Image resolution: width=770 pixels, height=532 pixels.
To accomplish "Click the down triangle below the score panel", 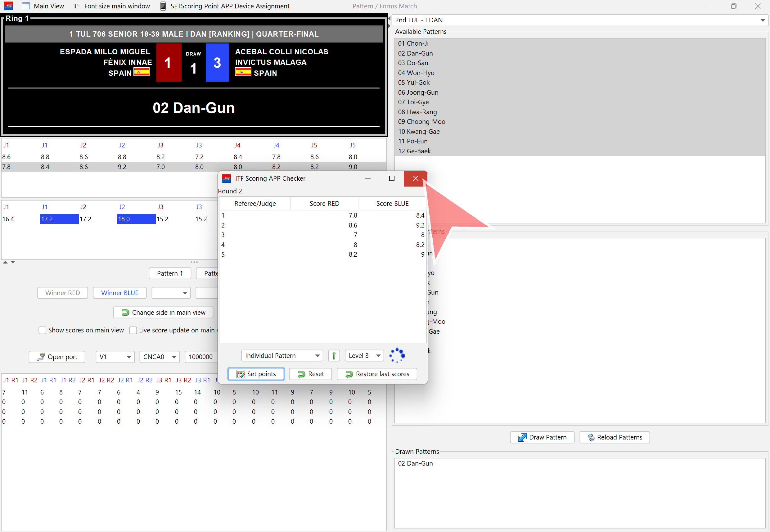I will [13, 262].
